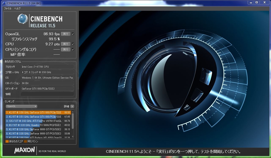Open the ヘルプ menu
This screenshot has width=271, height=158.
17,8
